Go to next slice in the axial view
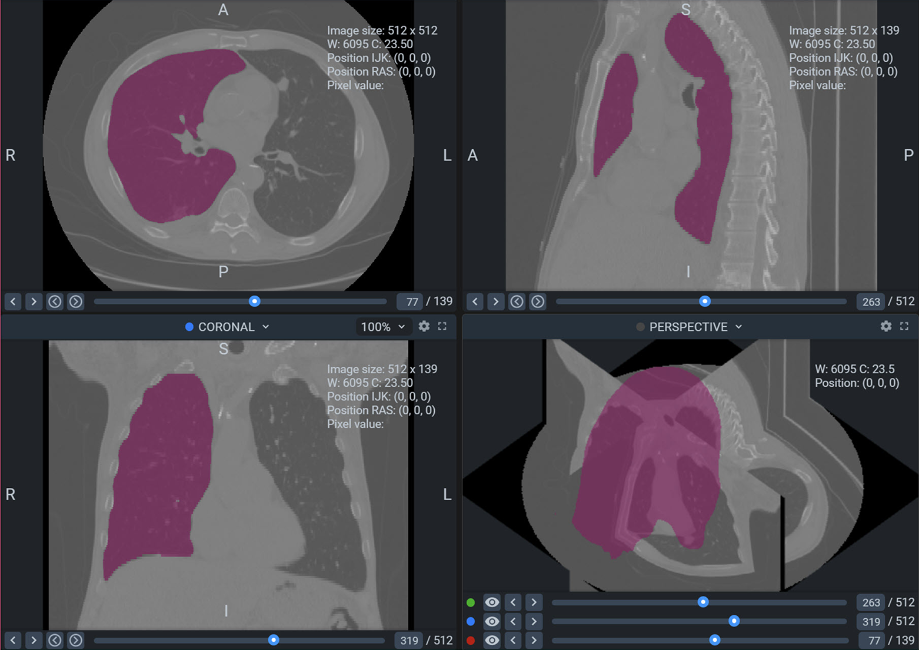The height and width of the screenshot is (650, 919). point(34,301)
